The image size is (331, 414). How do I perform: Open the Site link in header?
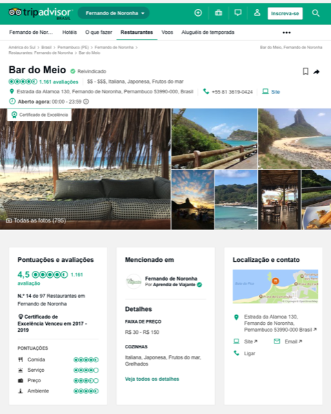pos(275,92)
